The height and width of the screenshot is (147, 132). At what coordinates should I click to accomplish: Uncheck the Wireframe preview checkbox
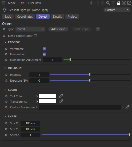click(44, 49)
